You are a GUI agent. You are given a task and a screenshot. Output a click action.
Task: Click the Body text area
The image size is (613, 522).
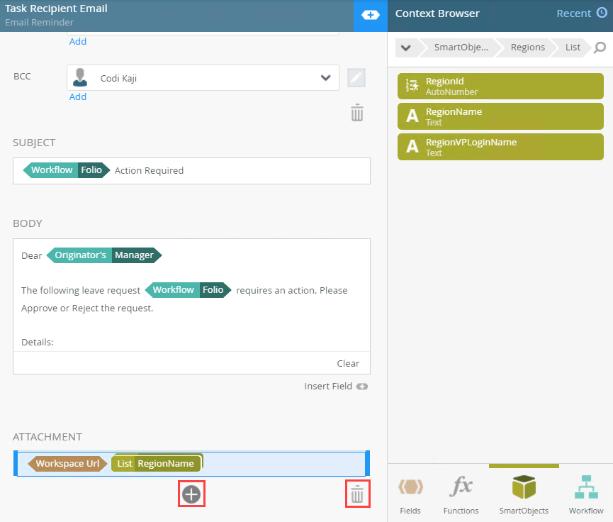pyautogui.click(x=191, y=296)
